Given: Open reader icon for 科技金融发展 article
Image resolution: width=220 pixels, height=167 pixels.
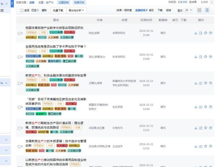Looking at the screenshot, I should [x=201, y=83].
